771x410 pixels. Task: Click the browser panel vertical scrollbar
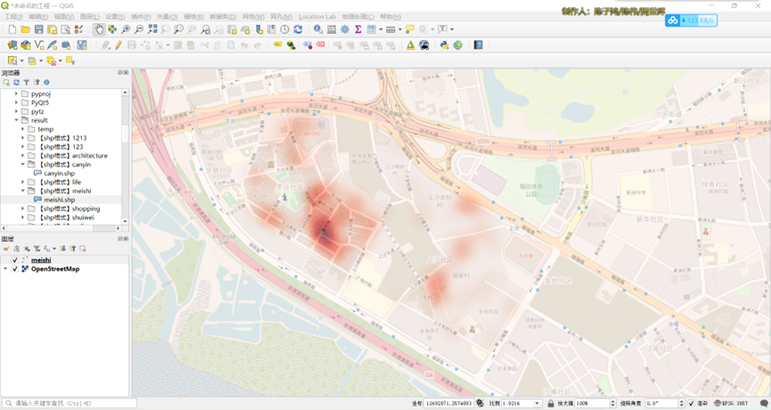(125, 156)
